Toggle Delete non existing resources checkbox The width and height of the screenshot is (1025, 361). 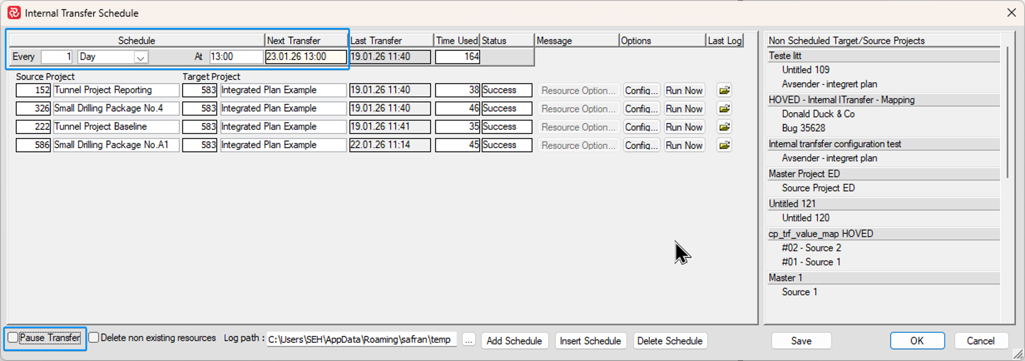click(x=94, y=338)
